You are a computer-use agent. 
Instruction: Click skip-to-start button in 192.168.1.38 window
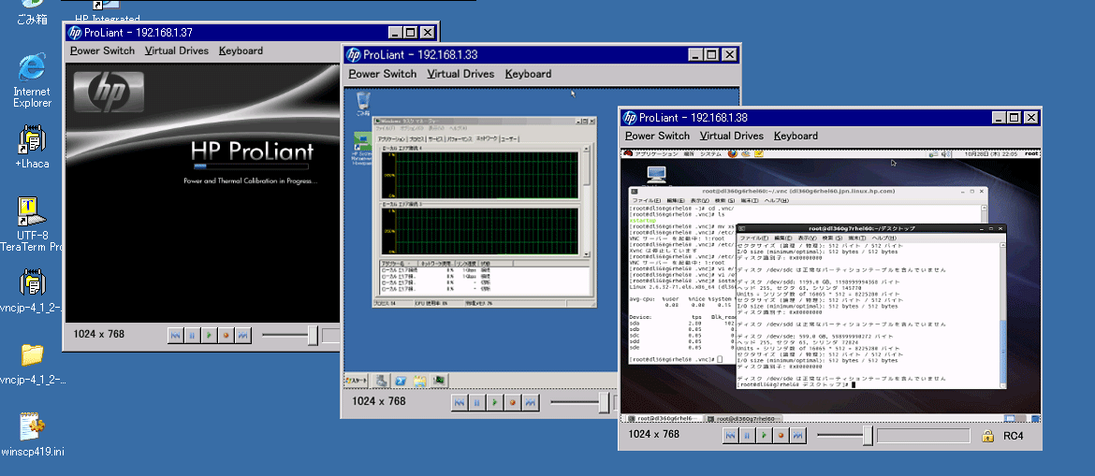click(730, 436)
